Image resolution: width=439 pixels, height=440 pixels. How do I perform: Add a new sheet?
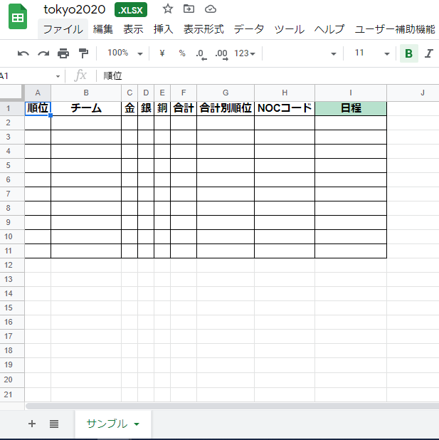coord(32,424)
